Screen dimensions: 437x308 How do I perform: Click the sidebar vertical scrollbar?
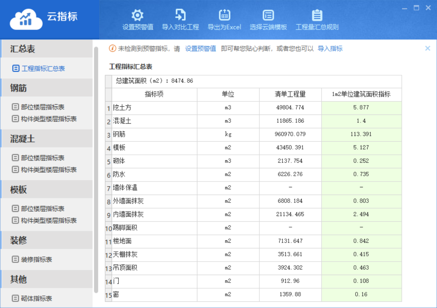[96, 170]
